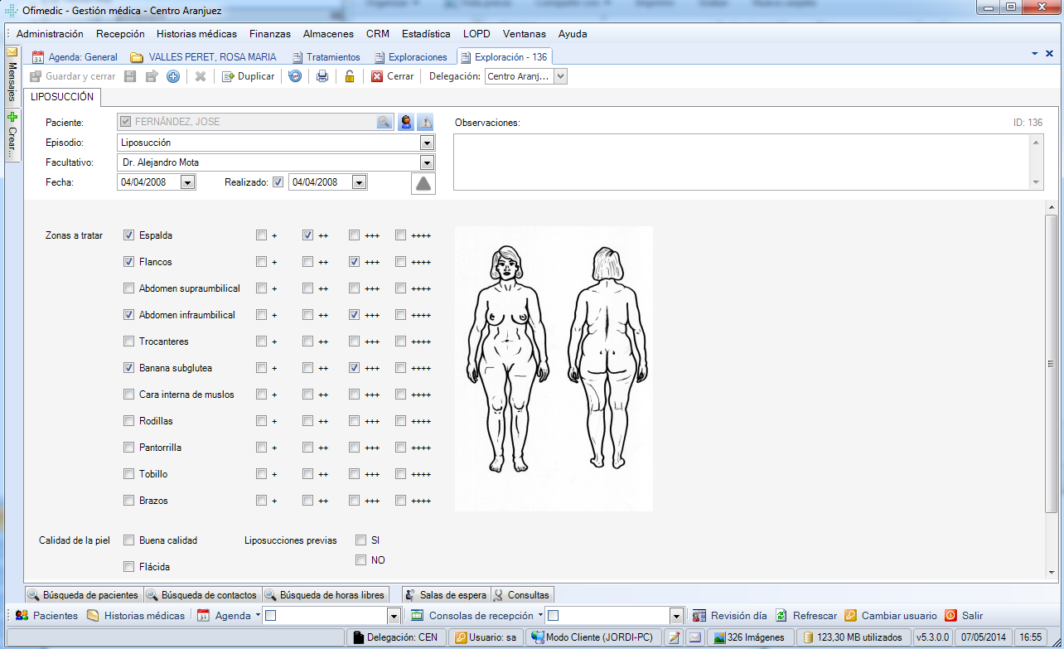Open the Historias médicas menu

click(x=196, y=34)
